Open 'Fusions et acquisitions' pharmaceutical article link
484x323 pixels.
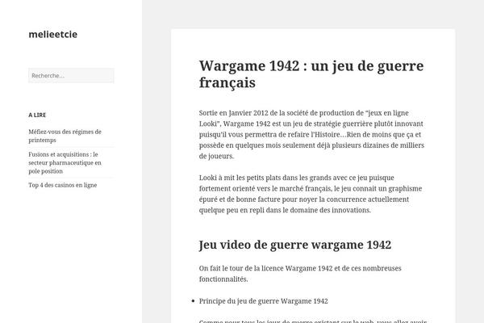(x=65, y=162)
